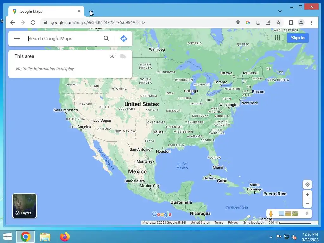Click the Google G icon in address bar
Viewport: 324px width, 243px height.
[x=248, y=22]
